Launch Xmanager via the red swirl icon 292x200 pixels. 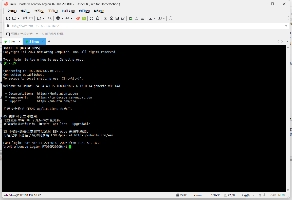pyautogui.click(x=78, y=18)
